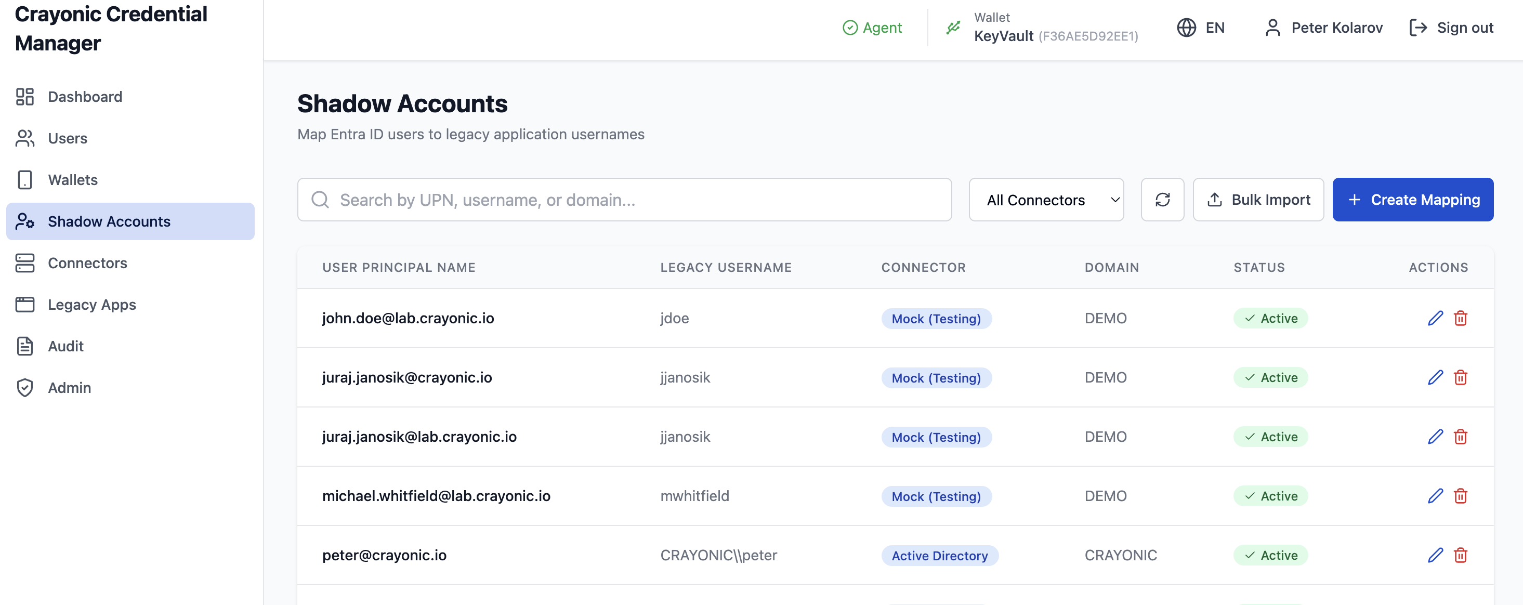Open the Audit section
1523x605 pixels.
tap(65, 346)
